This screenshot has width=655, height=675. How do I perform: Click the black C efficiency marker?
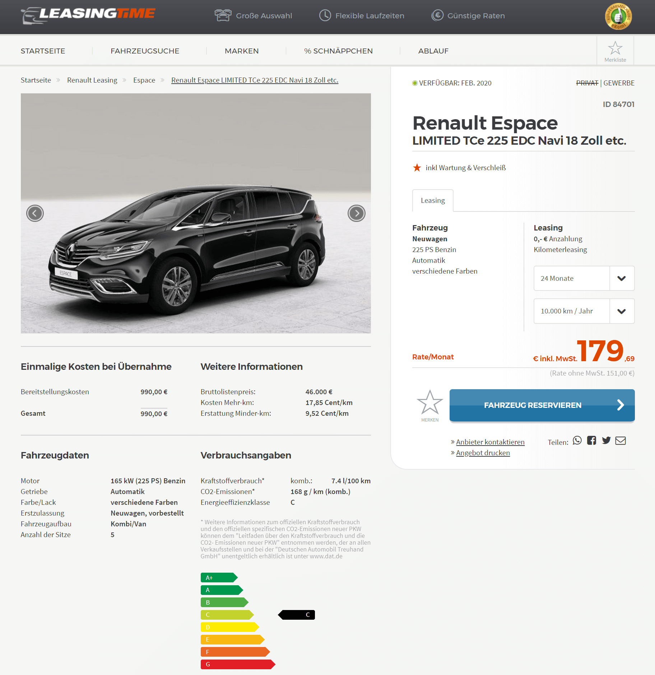pyautogui.click(x=297, y=615)
